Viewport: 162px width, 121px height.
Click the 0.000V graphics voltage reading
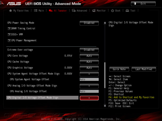point(68,68)
